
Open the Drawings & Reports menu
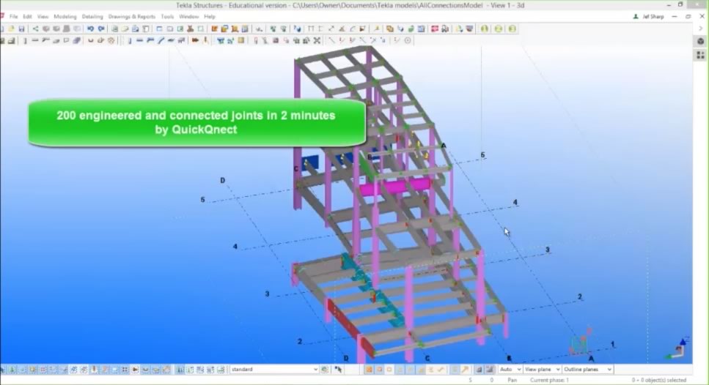[132, 16]
